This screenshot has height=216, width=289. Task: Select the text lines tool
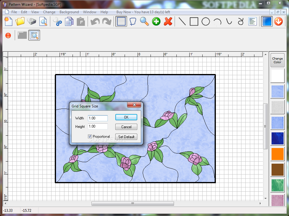pyautogui.click(x=253, y=21)
